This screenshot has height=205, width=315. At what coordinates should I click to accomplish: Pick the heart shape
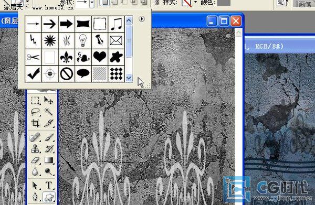(x=100, y=57)
